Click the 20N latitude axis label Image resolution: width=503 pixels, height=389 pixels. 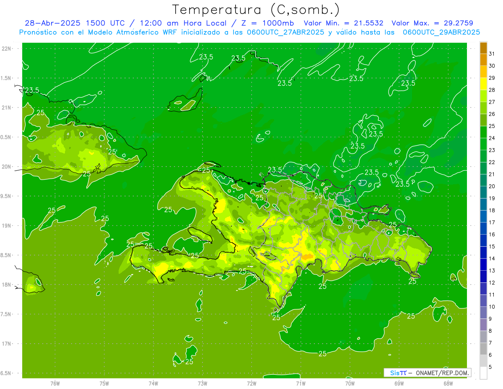click(x=6, y=167)
